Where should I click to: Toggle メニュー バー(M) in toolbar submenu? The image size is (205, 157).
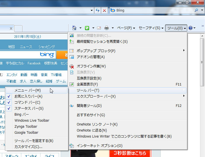point(37,90)
